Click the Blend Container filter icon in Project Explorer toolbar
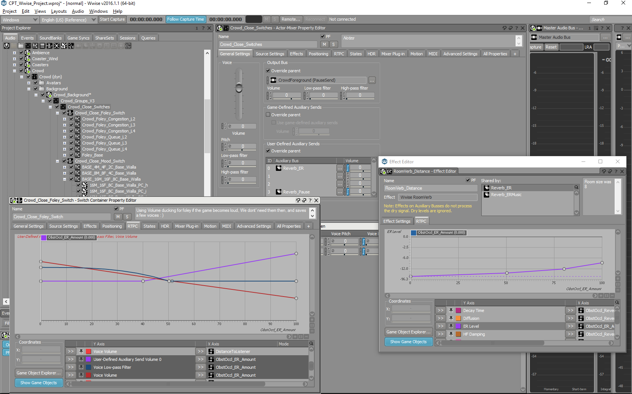This screenshot has height=394, width=632. point(56,46)
